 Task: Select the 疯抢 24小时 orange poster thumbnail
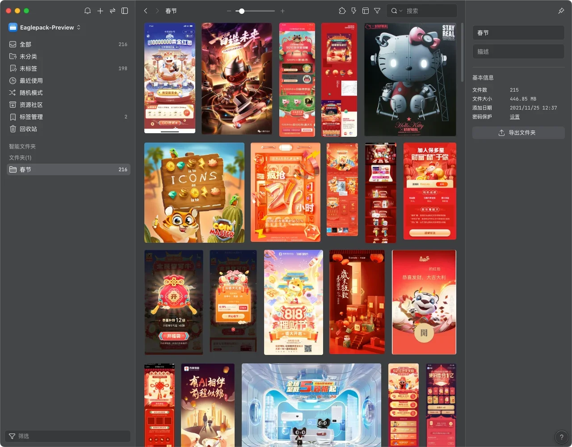tap(286, 192)
